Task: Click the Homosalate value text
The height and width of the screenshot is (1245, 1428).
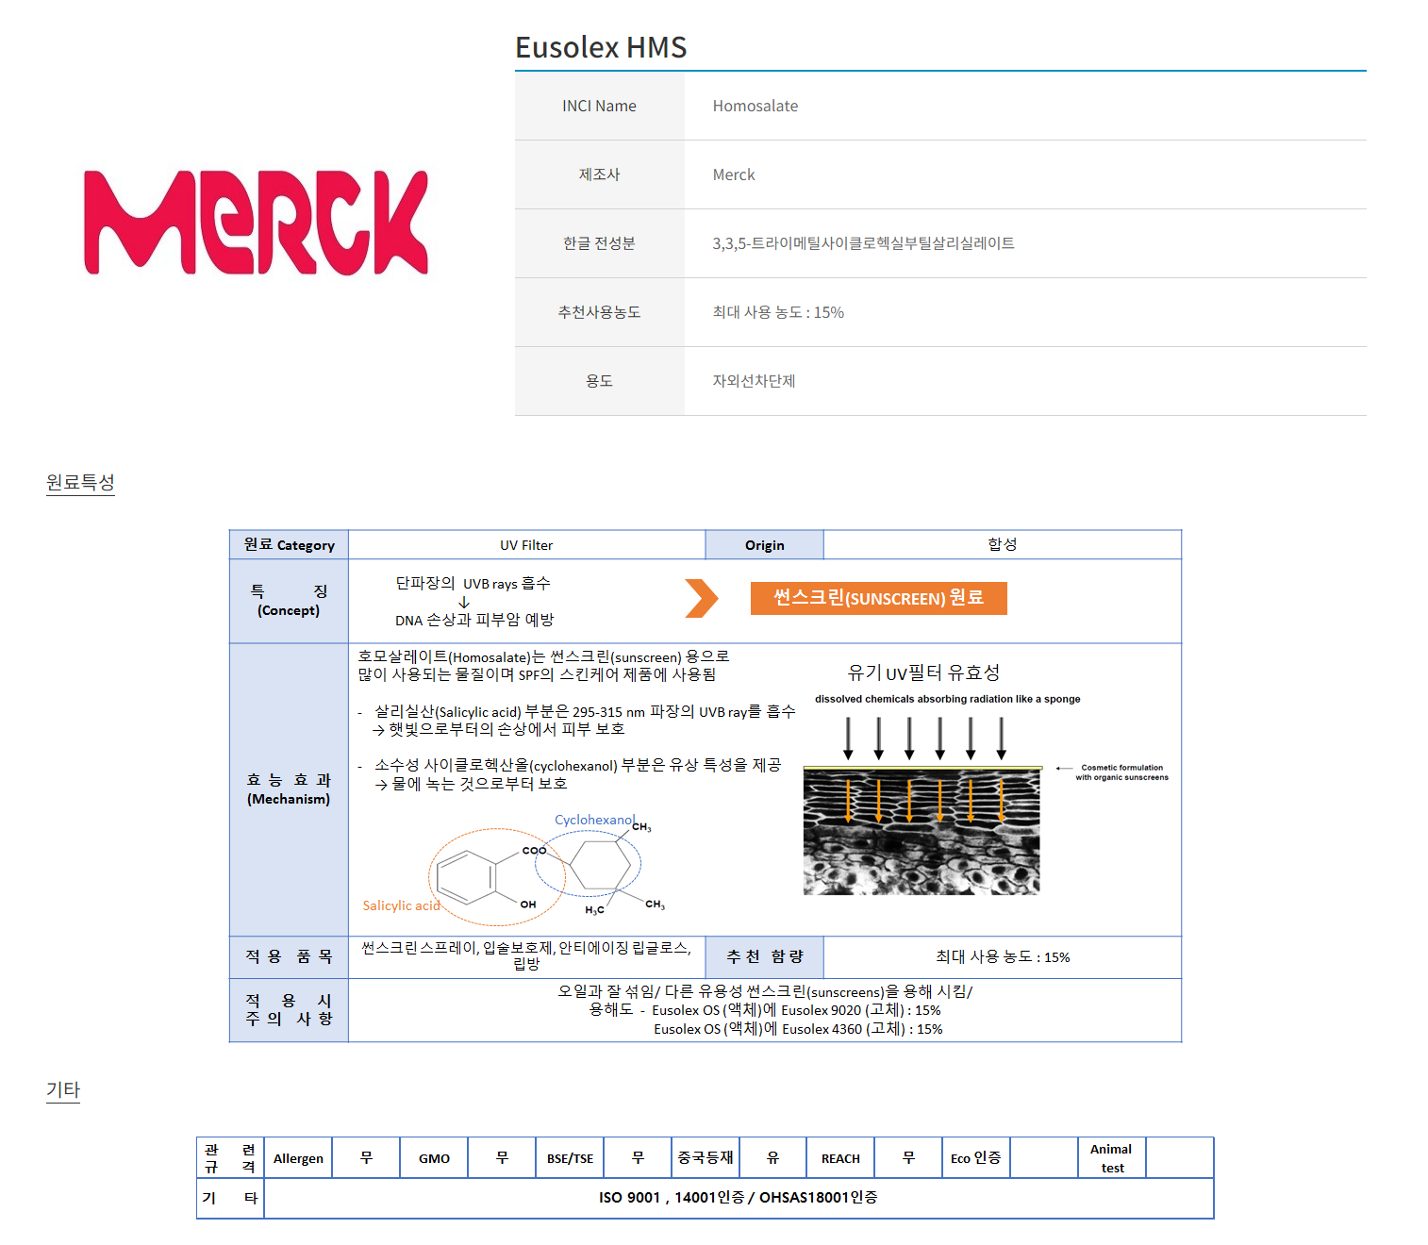Action: pos(755,106)
